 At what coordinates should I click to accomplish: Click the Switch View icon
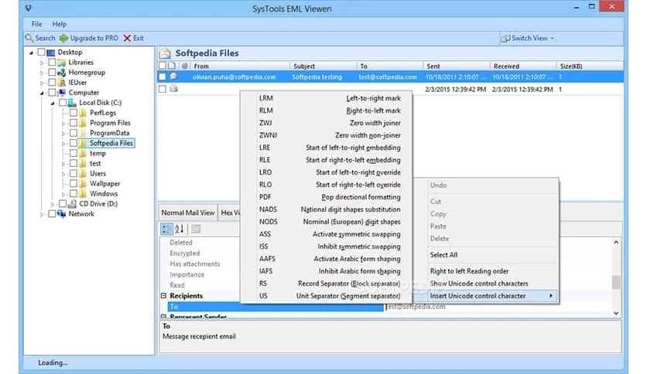click(505, 39)
